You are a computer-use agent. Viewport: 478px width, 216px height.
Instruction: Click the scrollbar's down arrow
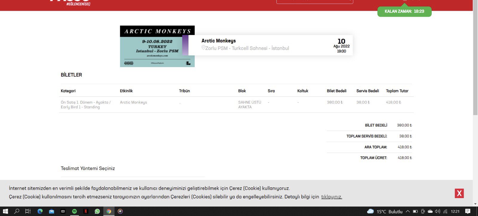coord(475,204)
